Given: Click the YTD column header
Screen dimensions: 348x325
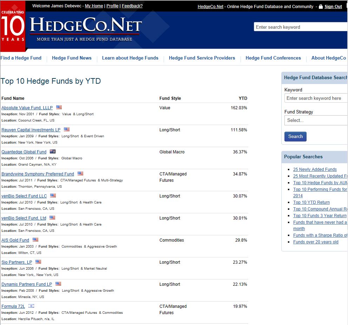Looking at the screenshot, I should click(x=243, y=98).
